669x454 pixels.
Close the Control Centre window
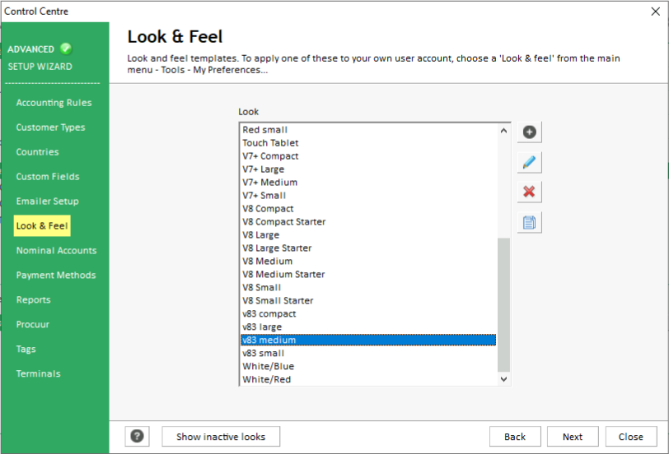655,11
